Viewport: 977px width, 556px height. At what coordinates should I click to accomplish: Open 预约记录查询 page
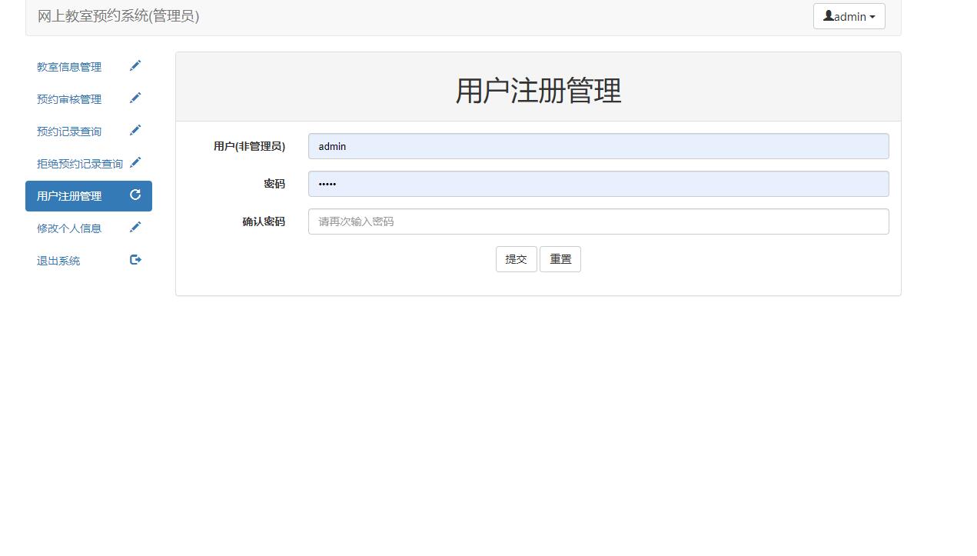pyautogui.click(x=68, y=132)
